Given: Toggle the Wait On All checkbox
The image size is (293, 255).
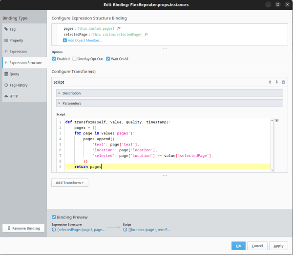Looking at the screenshot, I should 108,59.
